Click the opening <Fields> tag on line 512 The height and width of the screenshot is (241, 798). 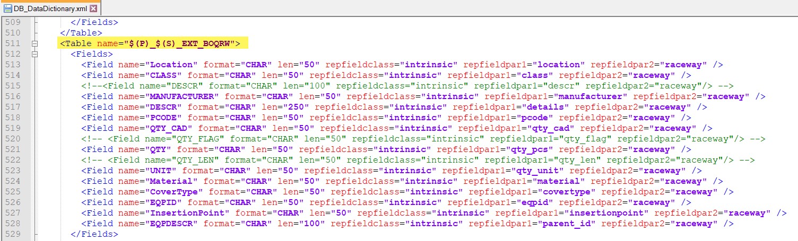(92, 54)
